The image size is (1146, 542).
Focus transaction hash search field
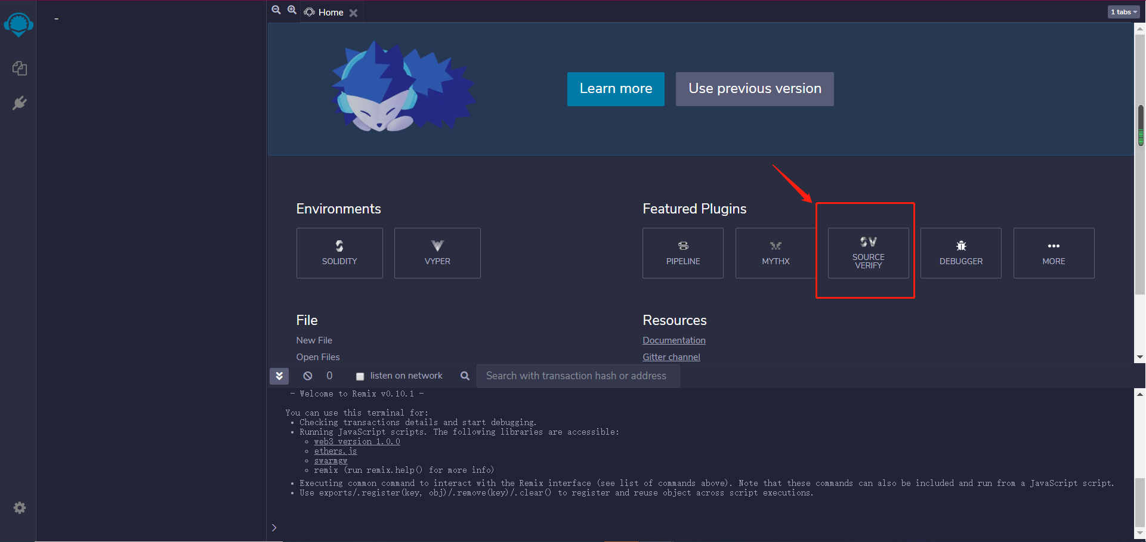[578, 376]
